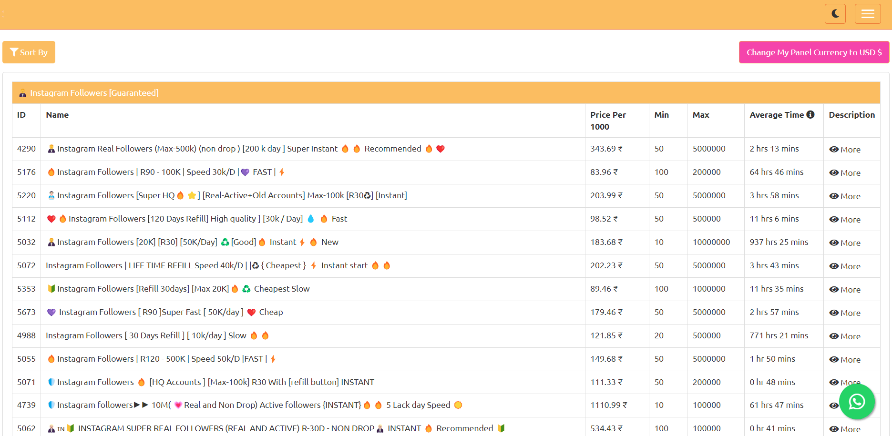Show More details for service 5176

point(845,172)
